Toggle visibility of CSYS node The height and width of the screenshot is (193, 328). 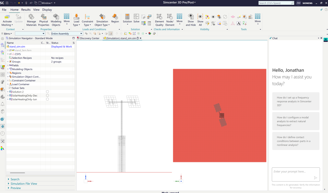coord(11,54)
